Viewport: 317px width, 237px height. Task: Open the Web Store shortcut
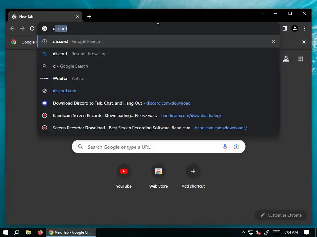click(x=158, y=177)
